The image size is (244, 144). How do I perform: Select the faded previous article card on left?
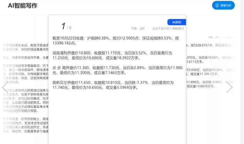26,89
